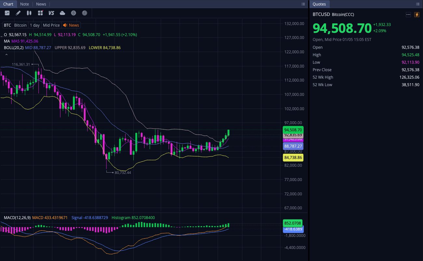Image resolution: width=423 pixels, height=261 pixels.
Task: Click the O 92,567.15 open value
Action: 15,34
